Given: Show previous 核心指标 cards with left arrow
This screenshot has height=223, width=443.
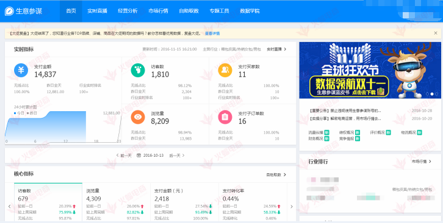Looking at the screenshot, I should [x=9, y=207].
